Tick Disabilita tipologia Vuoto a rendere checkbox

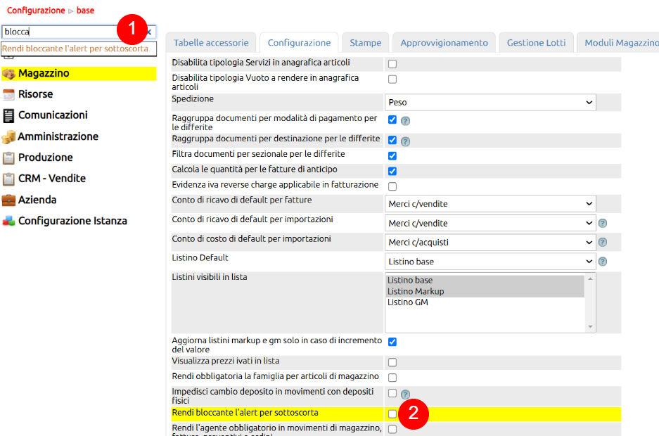tap(392, 79)
